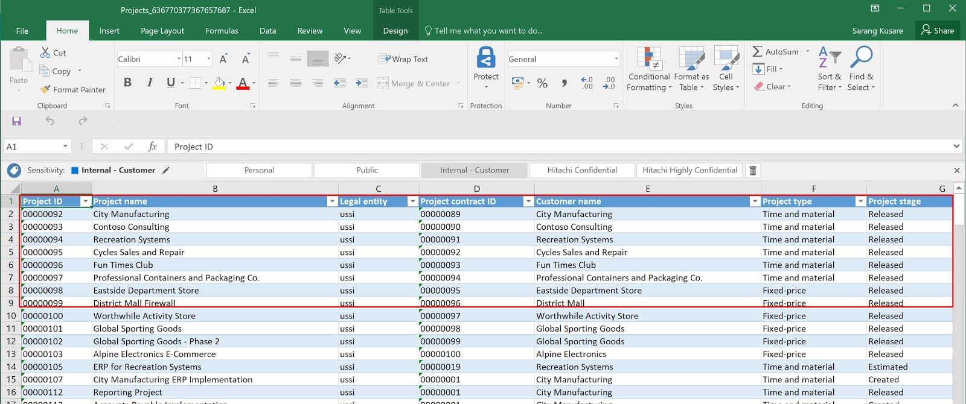The image size is (966, 404).
Task: Toggle Italic formatting
Action: tap(150, 83)
